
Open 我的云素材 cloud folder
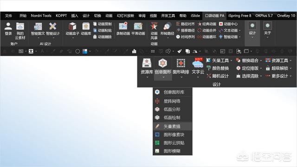[20, 31]
